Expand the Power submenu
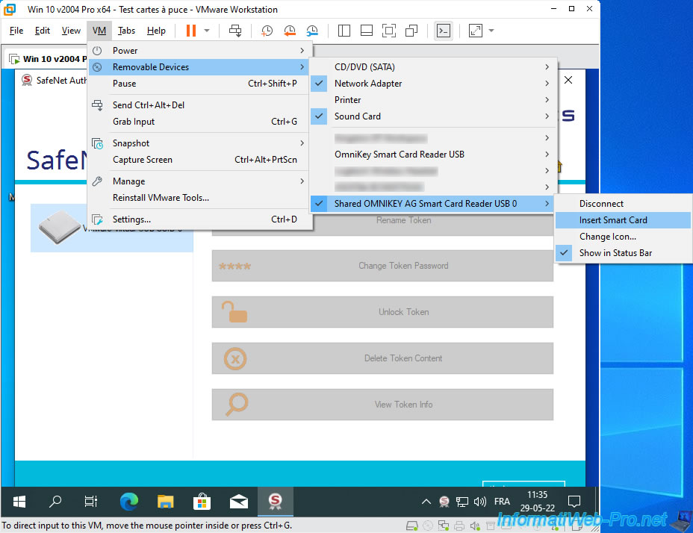 click(200, 51)
